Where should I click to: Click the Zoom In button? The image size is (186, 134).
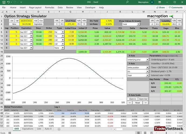(x=133, y=99)
